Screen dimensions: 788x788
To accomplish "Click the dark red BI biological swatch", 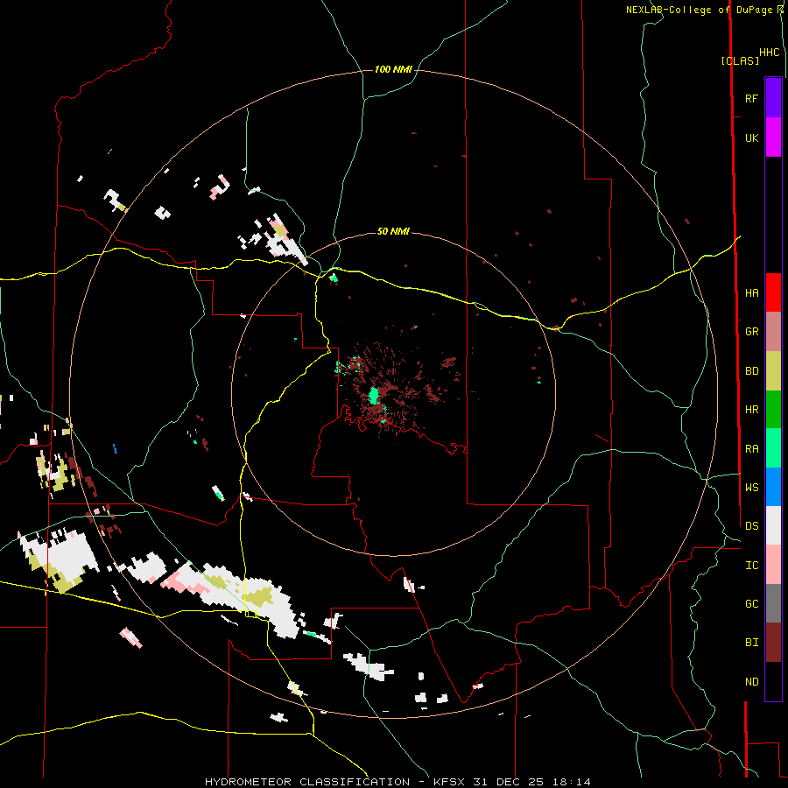I will (x=773, y=642).
